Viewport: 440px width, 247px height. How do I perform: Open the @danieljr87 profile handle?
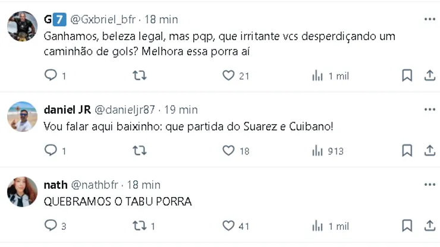coord(124,110)
